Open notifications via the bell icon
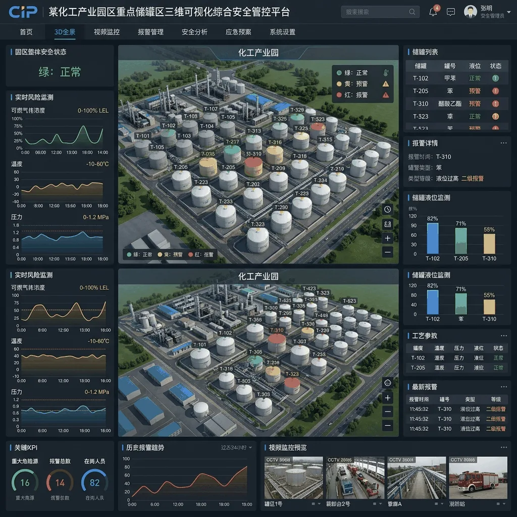Screen dimensions: 517x517 coord(433,12)
